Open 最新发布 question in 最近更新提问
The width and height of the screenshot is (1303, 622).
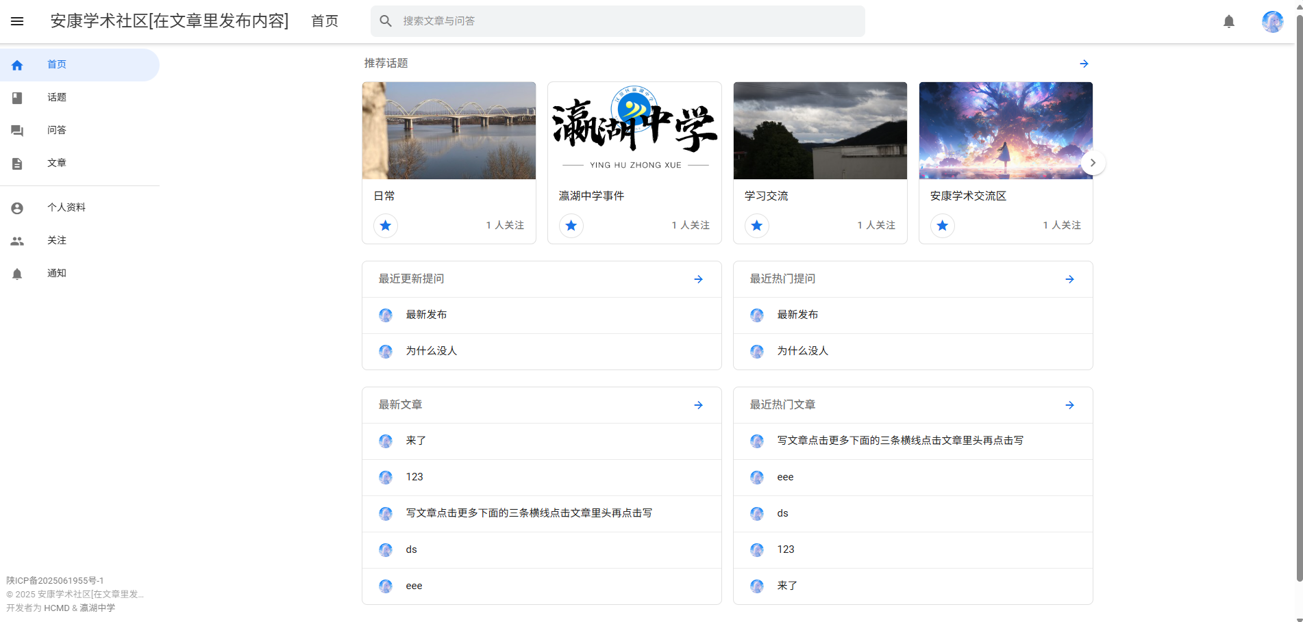point(542,315)
